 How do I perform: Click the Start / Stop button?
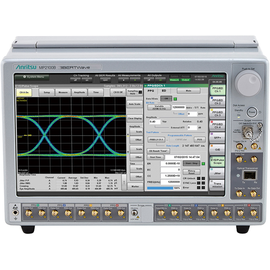tap(191, 163)
